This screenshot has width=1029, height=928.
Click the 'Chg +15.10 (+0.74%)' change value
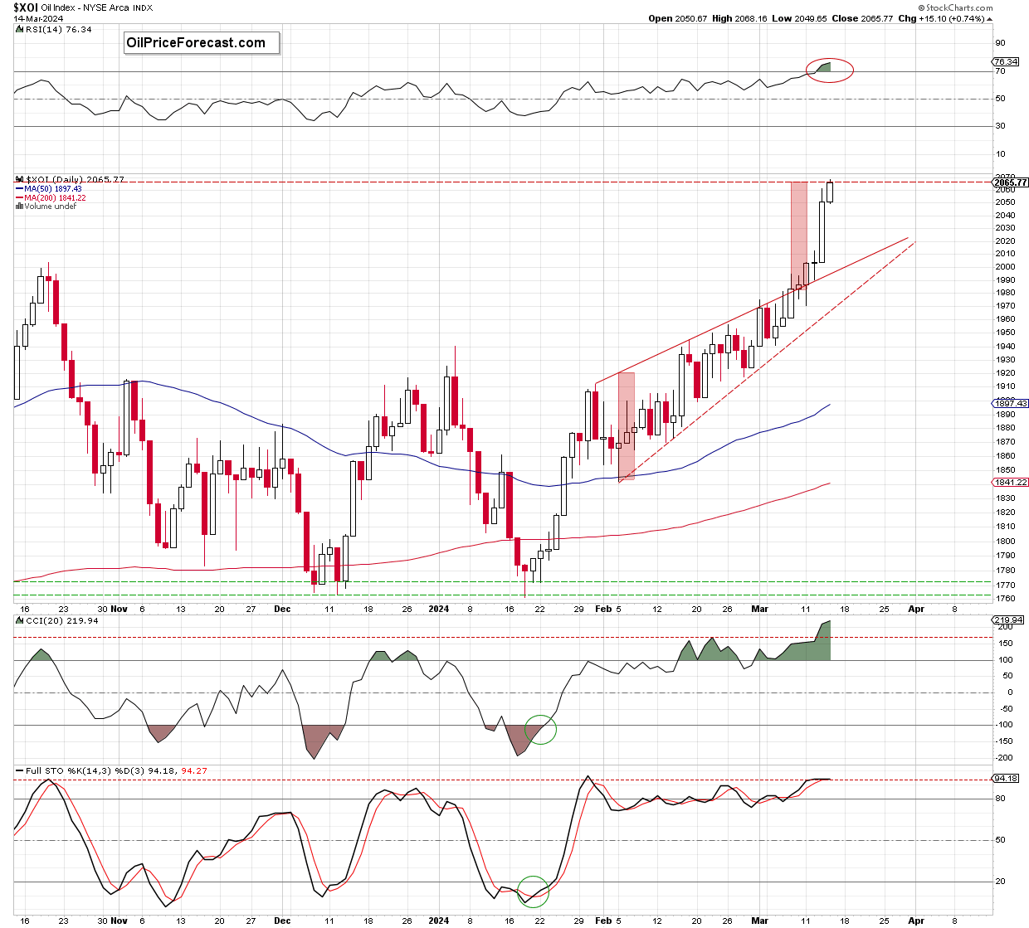coord(941,18)
